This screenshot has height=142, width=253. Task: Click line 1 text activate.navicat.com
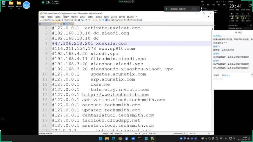click(x=113, y=28)
